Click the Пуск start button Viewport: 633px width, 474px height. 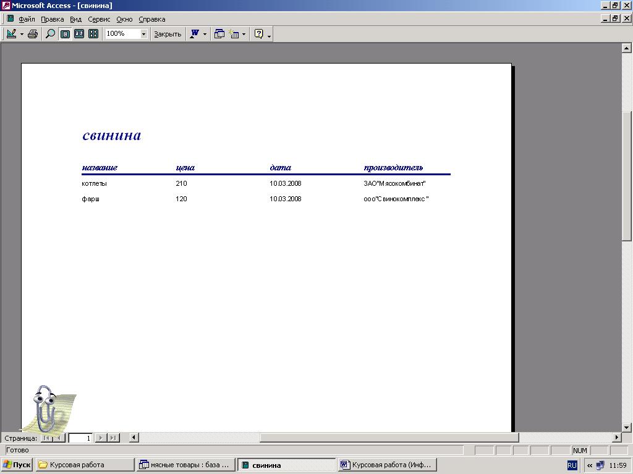pos(17,465)
